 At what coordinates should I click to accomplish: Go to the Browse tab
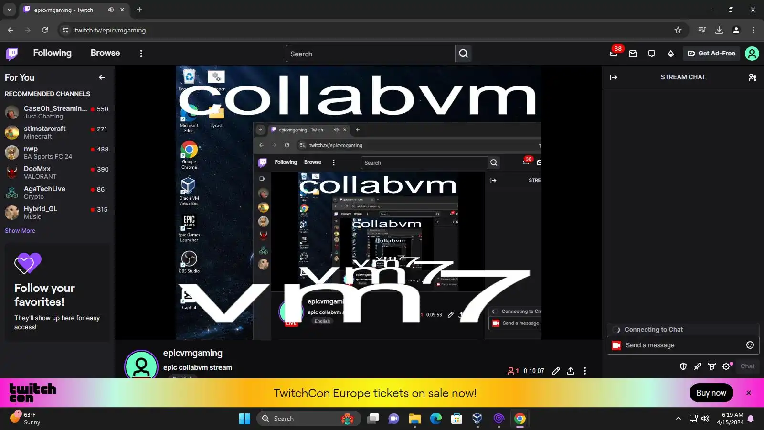(105, 53)
